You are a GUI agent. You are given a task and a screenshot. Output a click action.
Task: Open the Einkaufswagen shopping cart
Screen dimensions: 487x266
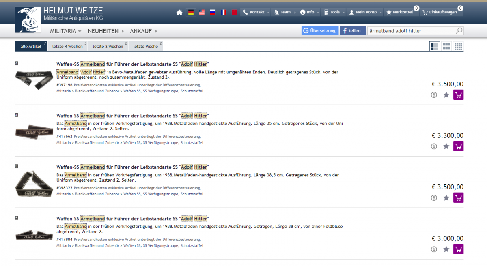[x=442, y=12]
